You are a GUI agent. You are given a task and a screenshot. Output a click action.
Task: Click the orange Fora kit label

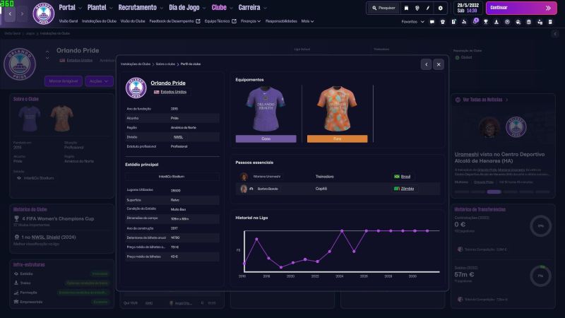[x=338, y=139]
